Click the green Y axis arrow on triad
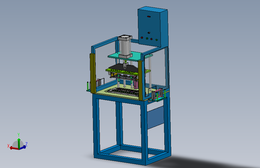This screenshot has height=168, width=260. click(x=19, y=143)
